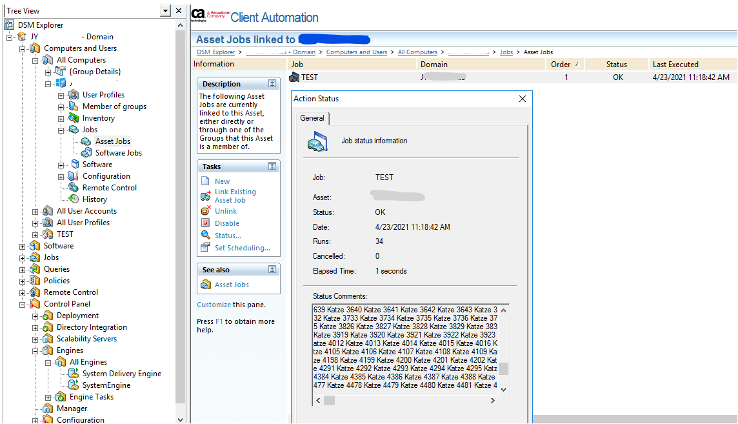
Task: Collapse the Tasks pane section
Action: coord(272,166)
